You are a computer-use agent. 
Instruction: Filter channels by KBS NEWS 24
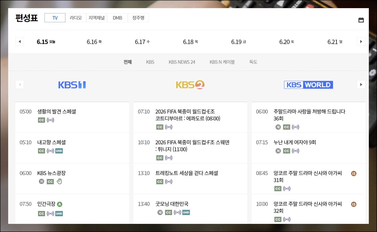182,62
